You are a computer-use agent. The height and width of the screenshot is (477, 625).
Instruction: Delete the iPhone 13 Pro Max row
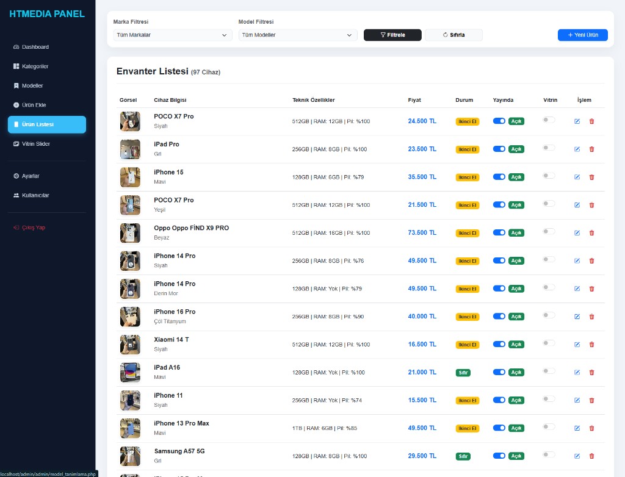click(x=591, y=428)
